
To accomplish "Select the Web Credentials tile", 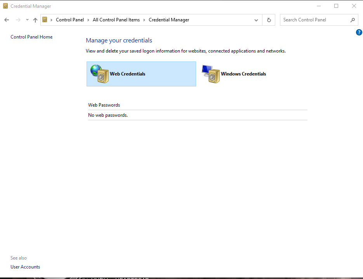I will (141, 74).
